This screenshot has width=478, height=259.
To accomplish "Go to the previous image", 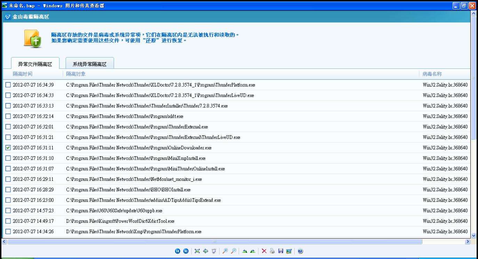I will point(177,251).
